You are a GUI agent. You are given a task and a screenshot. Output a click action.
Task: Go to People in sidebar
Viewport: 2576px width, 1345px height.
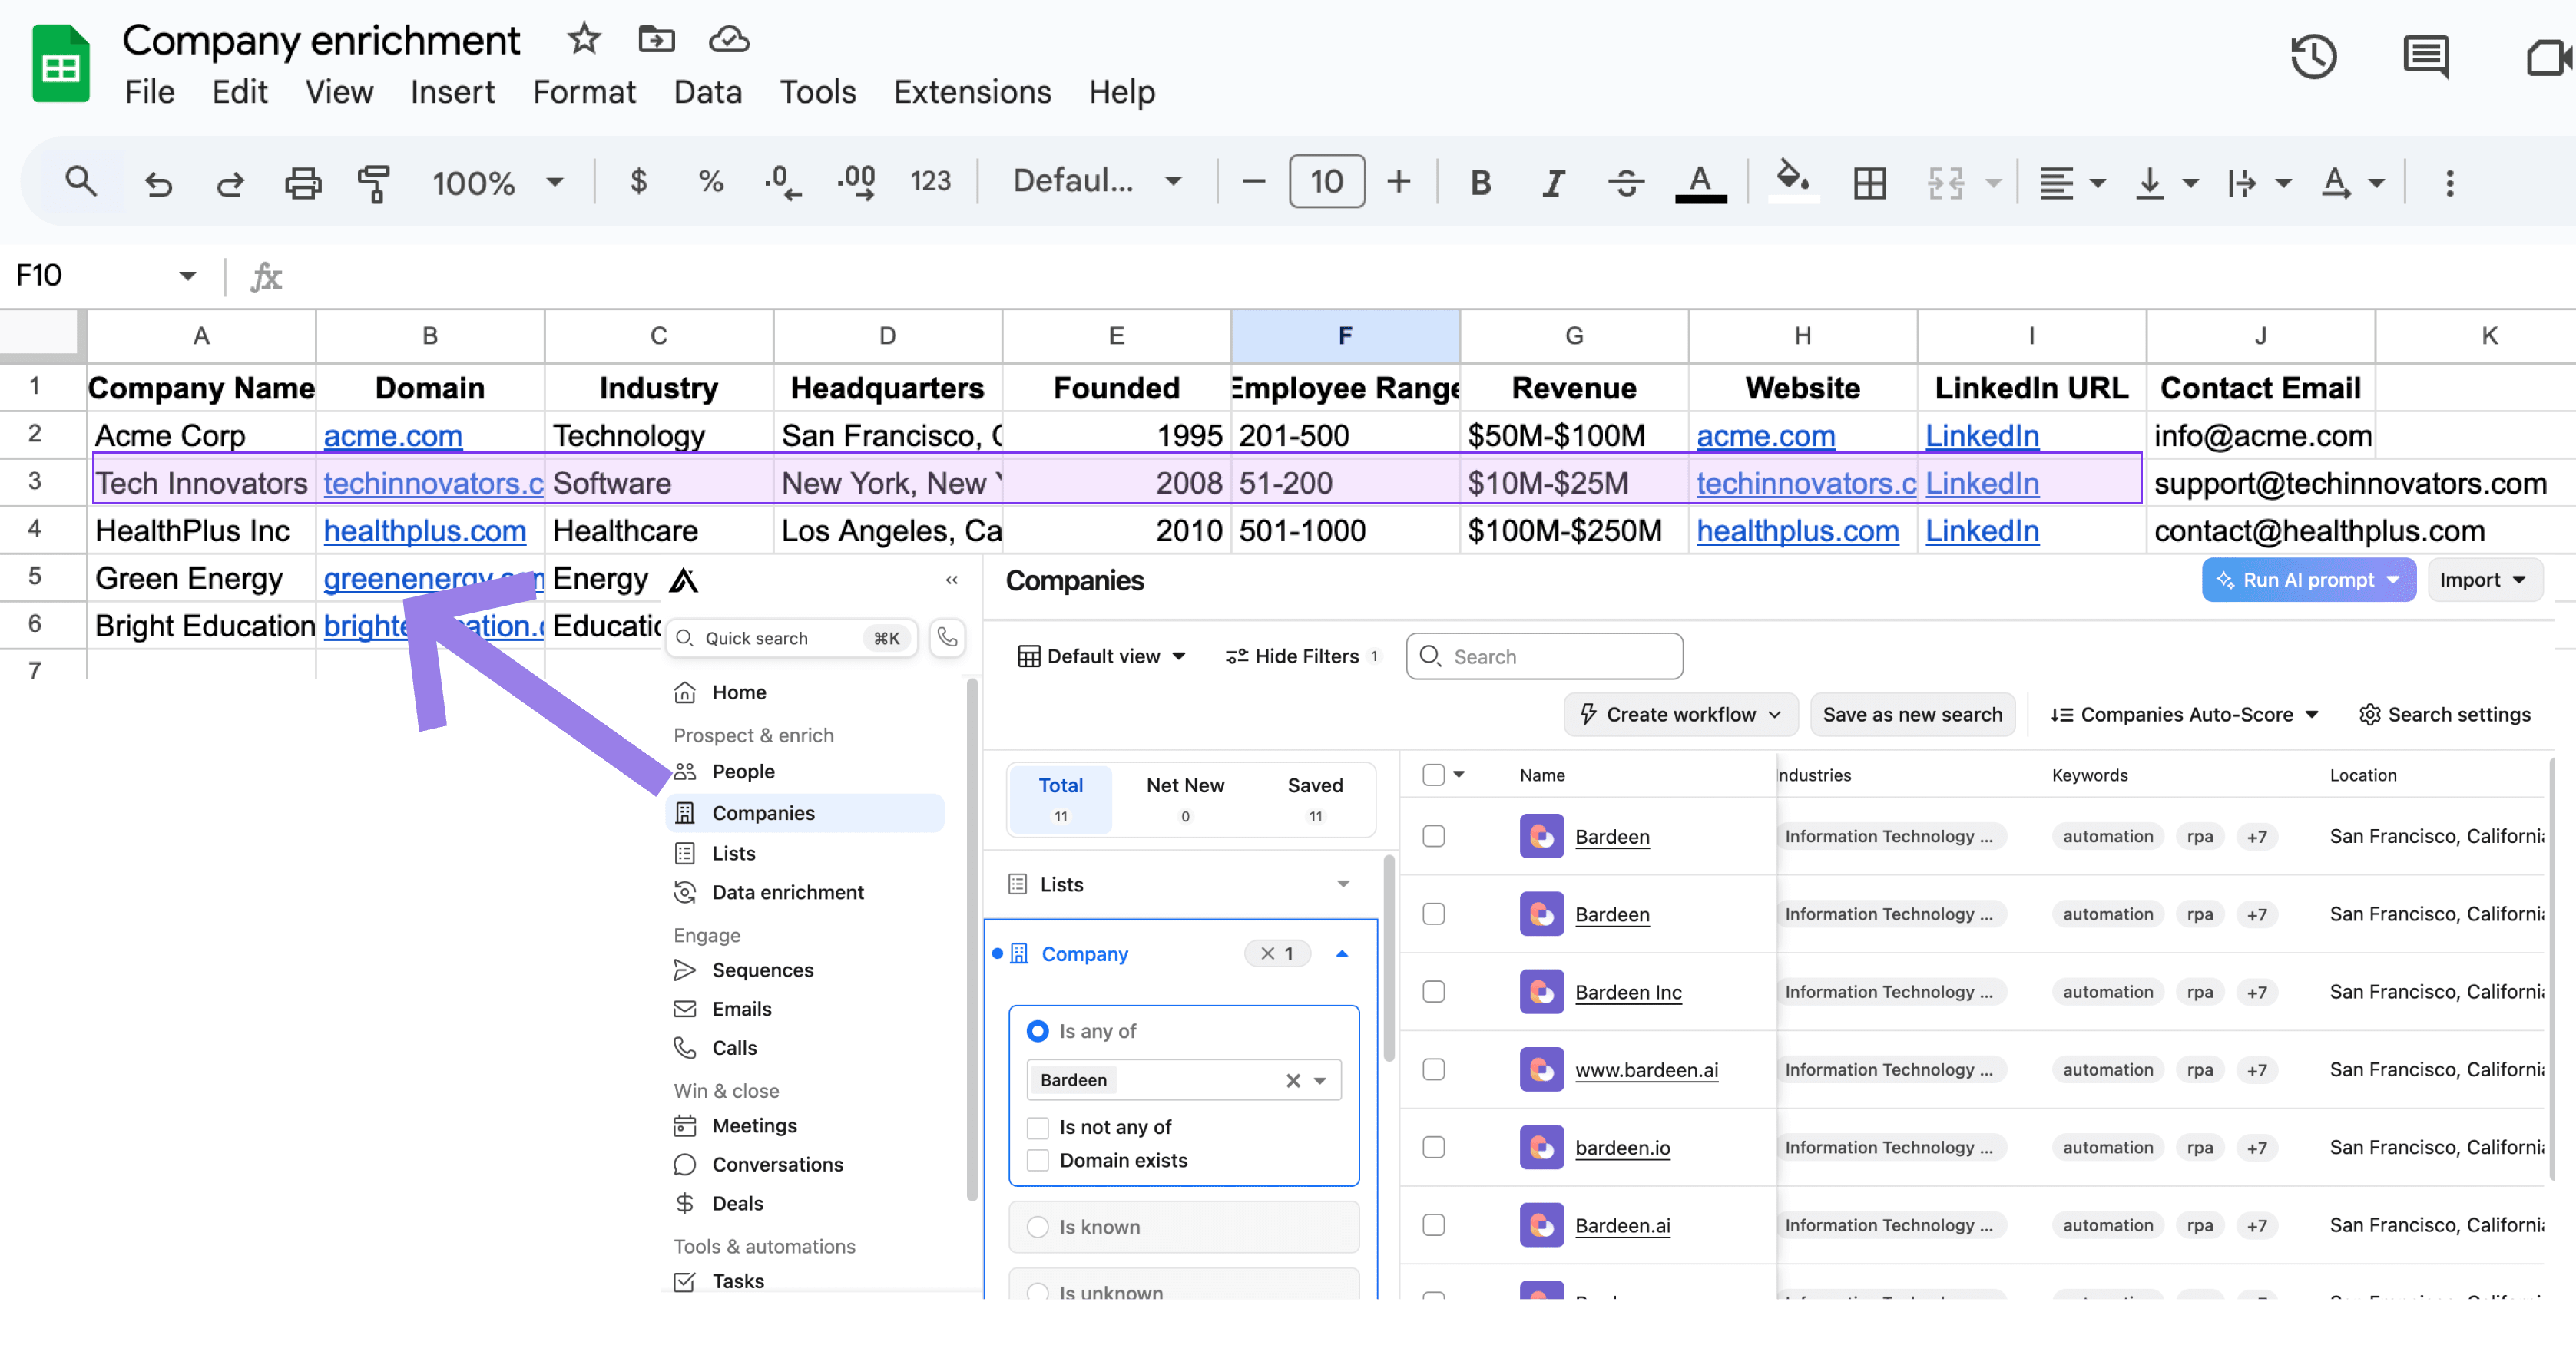[742, 772]
